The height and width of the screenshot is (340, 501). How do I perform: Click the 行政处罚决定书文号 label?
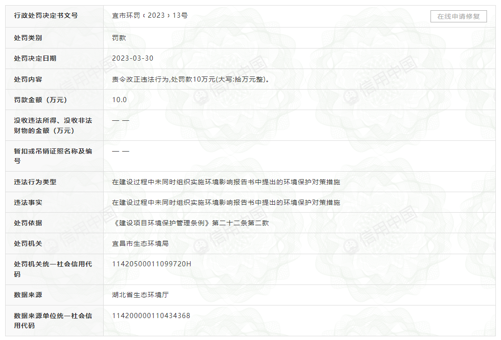point(46,15)
